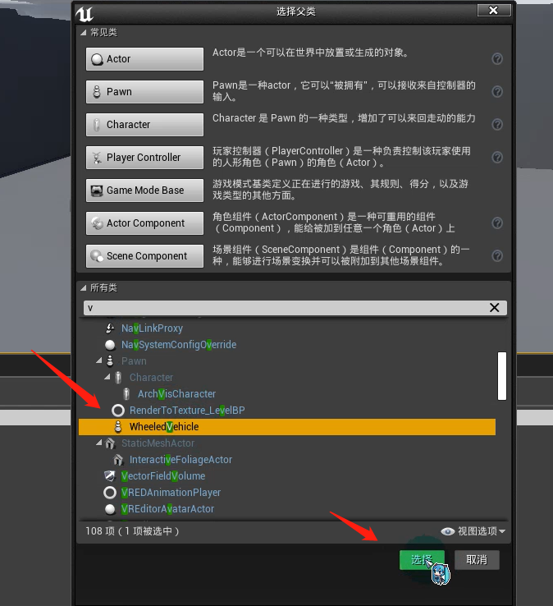Select ArchVisCharacter class
This screenshot has width=553, height=606.
(177, 394)
